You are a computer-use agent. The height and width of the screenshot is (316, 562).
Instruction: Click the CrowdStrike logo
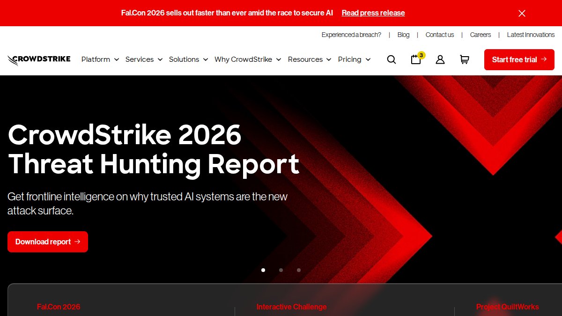39,60
